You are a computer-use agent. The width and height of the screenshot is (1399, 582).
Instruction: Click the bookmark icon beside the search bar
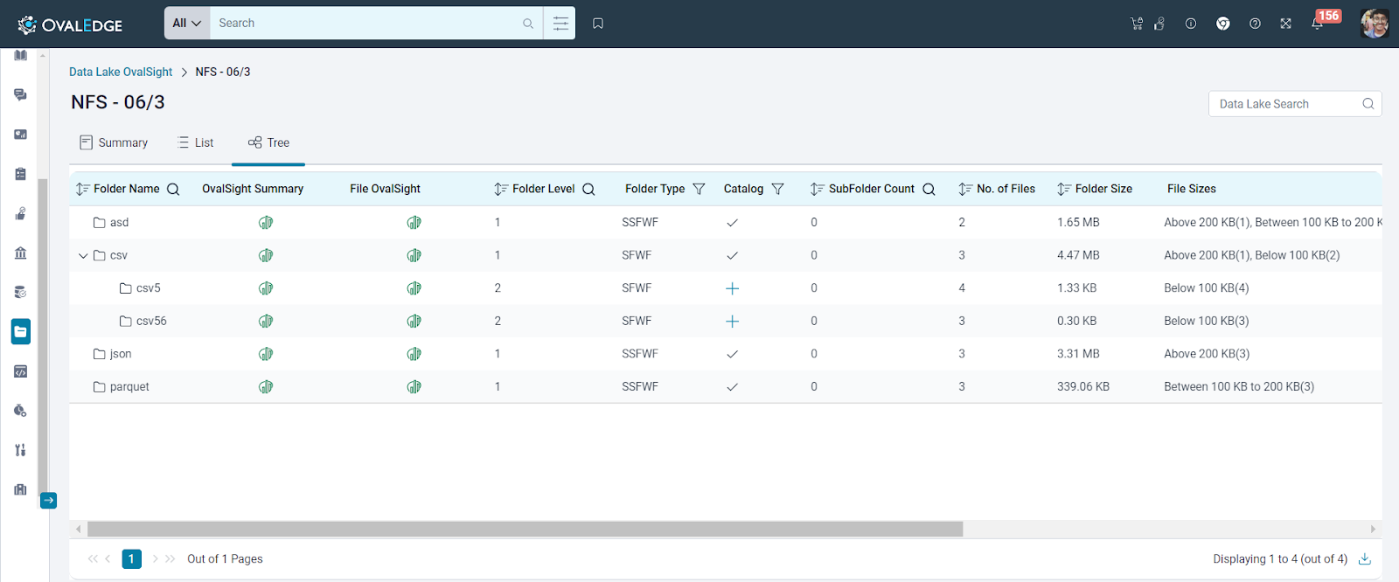click(x=598, y=24)
